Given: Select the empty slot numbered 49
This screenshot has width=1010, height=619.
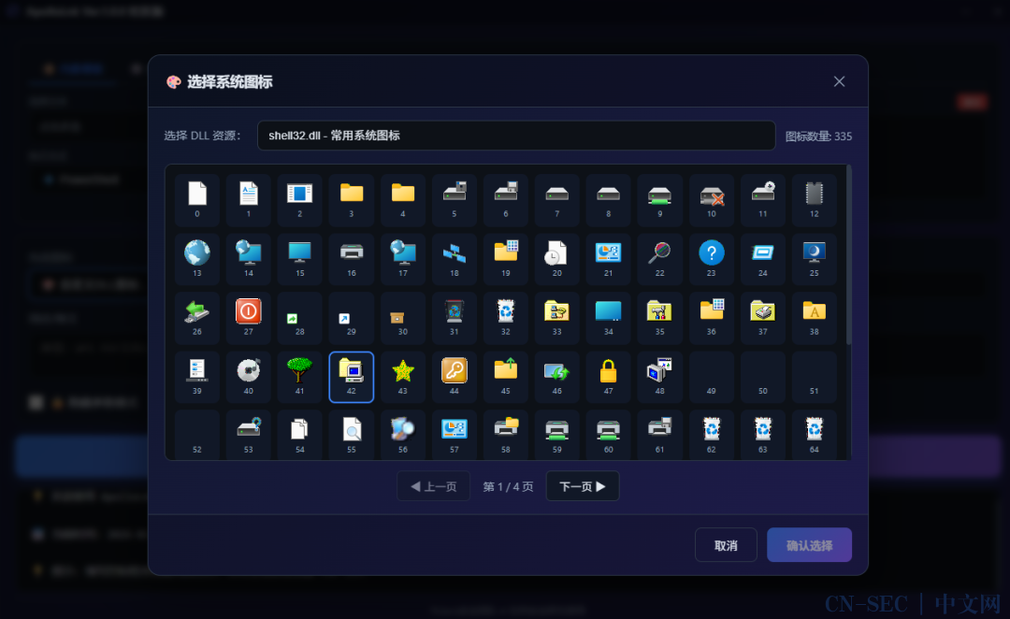Looking at the screenshot, I should [x=711, y=377].
